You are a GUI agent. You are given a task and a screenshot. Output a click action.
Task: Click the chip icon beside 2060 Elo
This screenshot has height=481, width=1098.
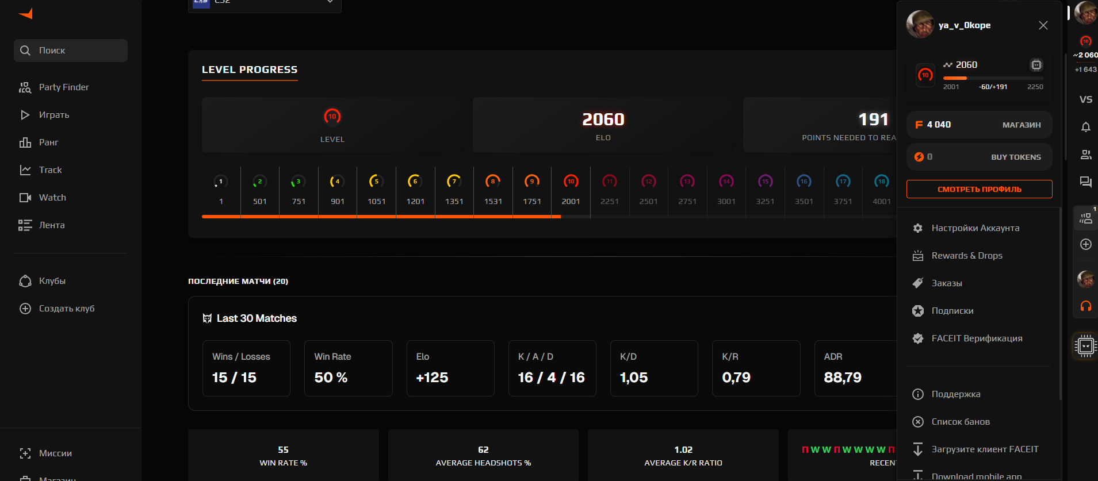click(1036, 65)
